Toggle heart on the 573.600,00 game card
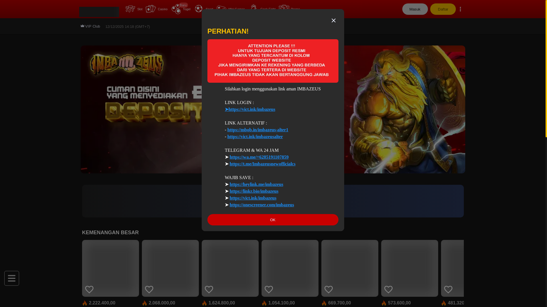This screenshot has width=547, height=307. pyautogui.click(x=389, y=289)
